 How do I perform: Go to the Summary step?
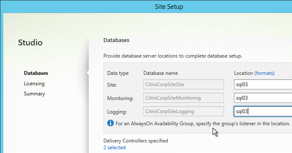[x=34, y=94]
